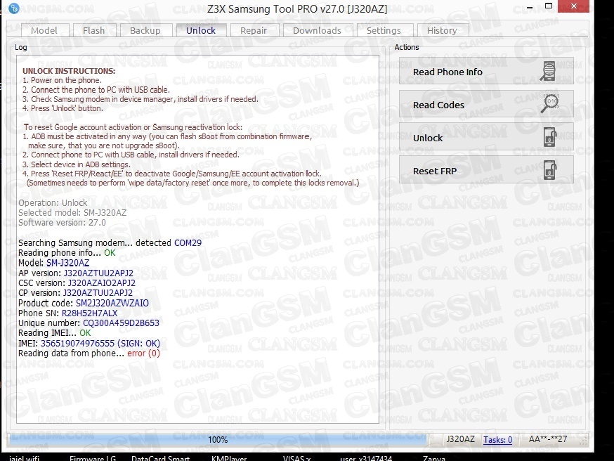Open the Settings tab
Image resolution: width=614 pixels, height=461 pixels.
coord(384,30)
